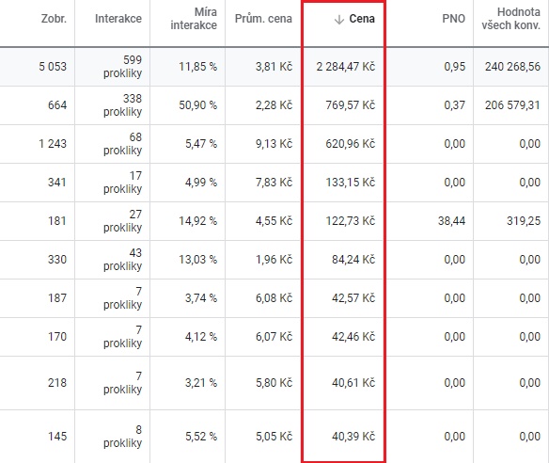Click the 240 268,56 conversion value
The image size is (549, 463).
point(512,67)
